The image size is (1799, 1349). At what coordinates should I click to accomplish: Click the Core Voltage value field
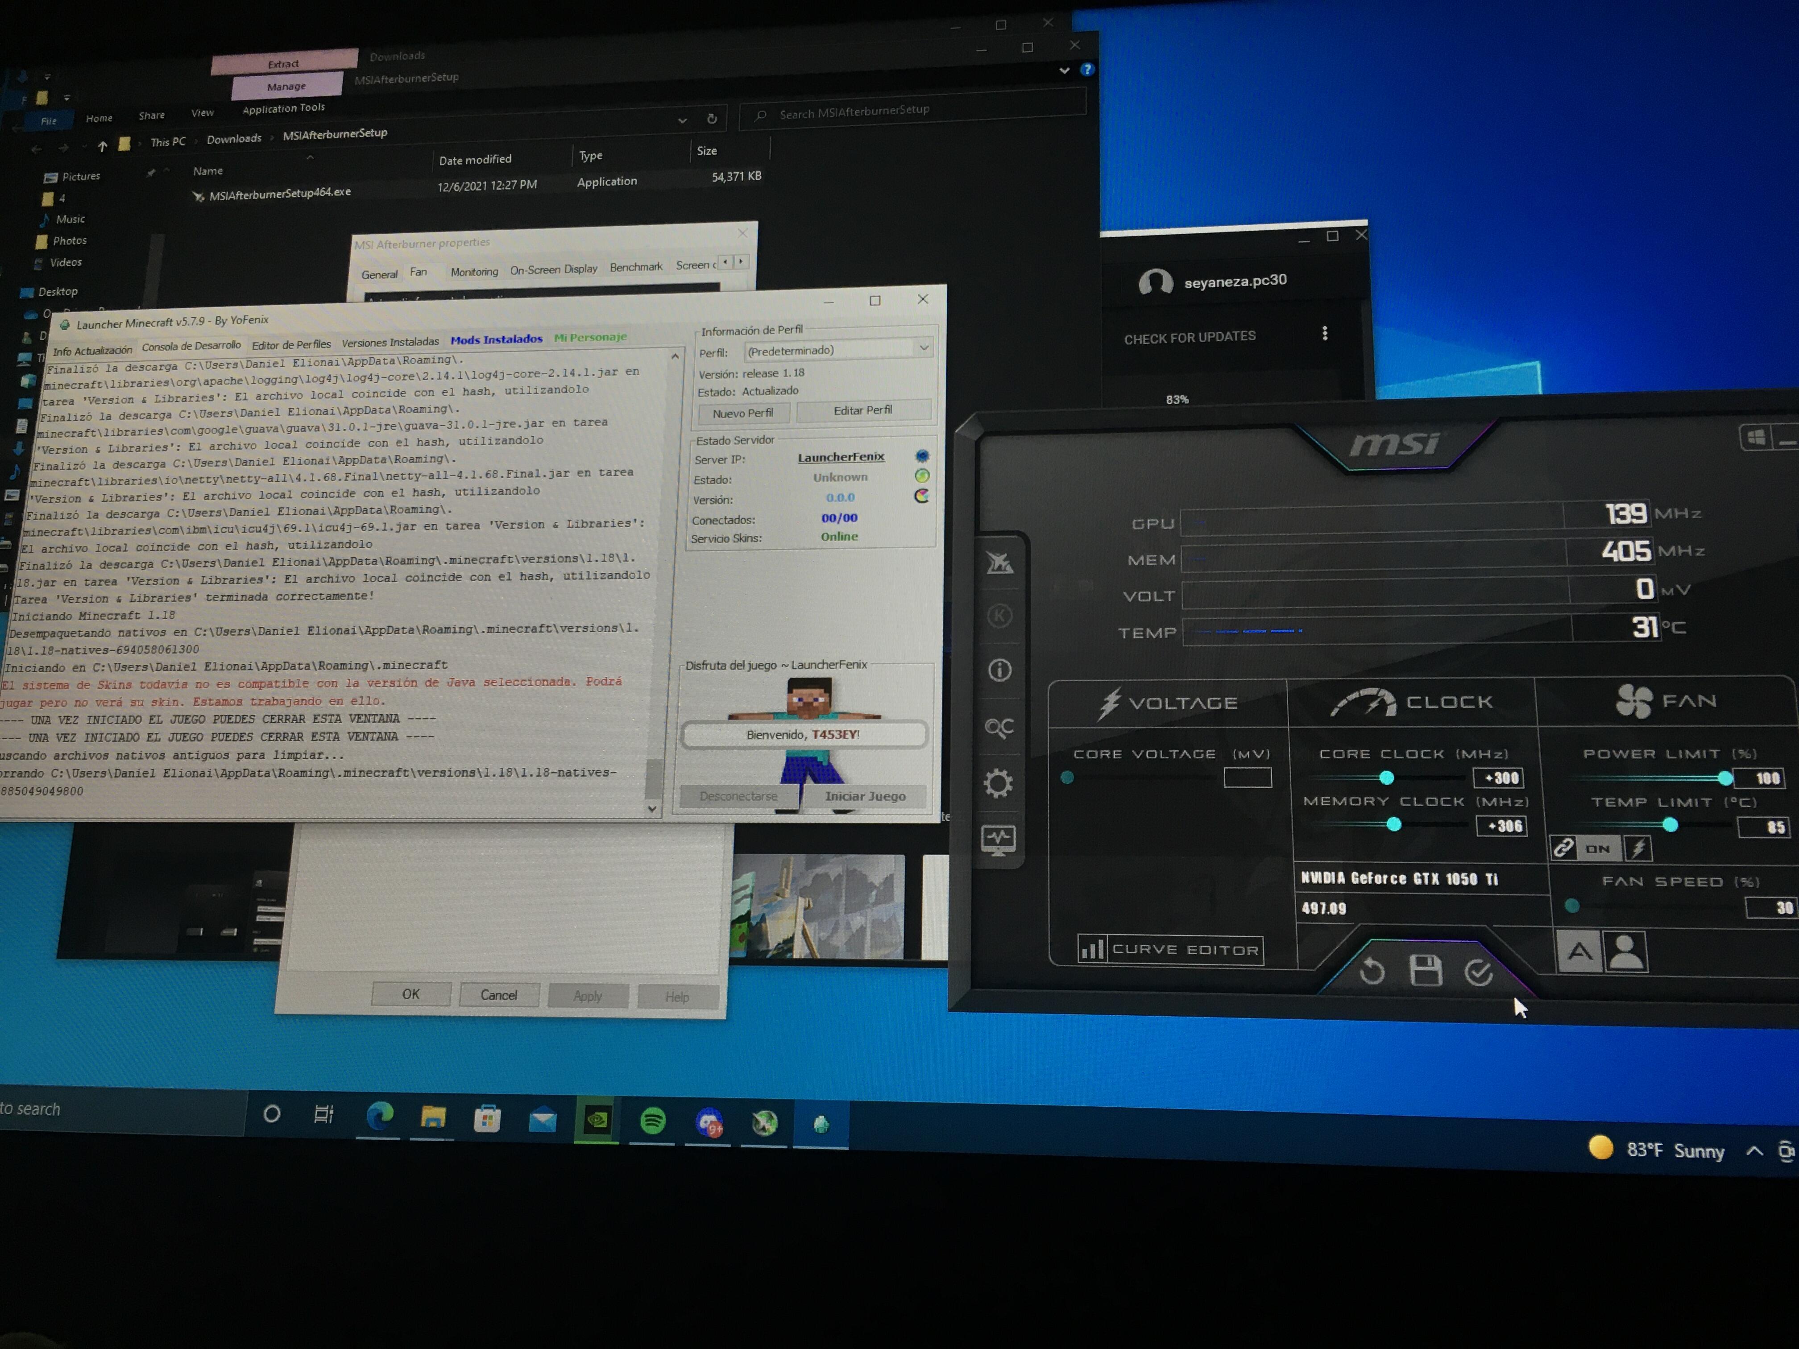(1248, 778)
